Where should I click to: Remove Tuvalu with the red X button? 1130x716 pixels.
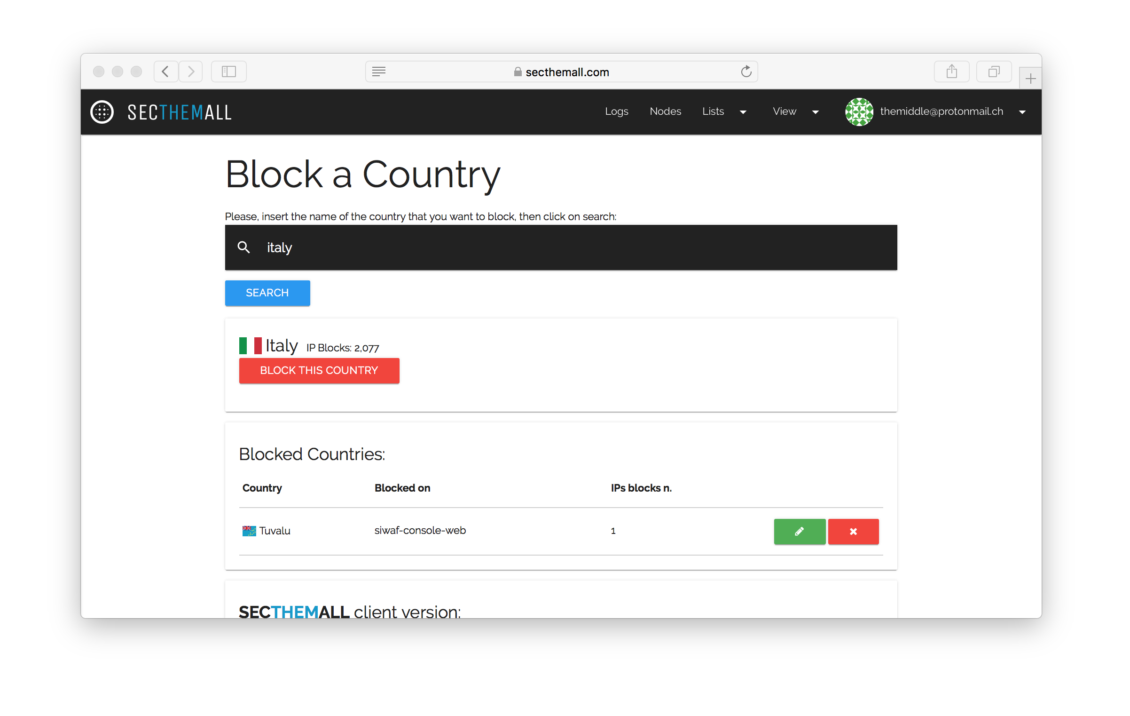coord(853,531)
